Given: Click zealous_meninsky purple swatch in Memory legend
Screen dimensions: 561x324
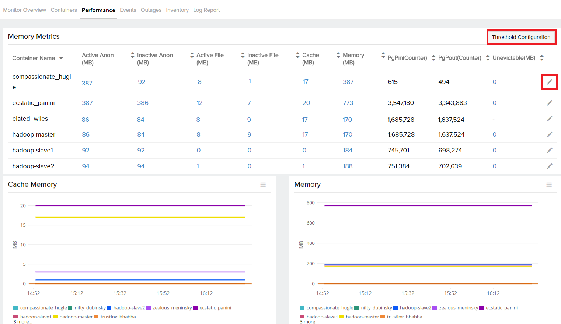Looking at the screenshot, I should click(x=435, y=308).
